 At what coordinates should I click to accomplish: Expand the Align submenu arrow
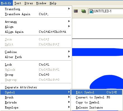[69, 26]
